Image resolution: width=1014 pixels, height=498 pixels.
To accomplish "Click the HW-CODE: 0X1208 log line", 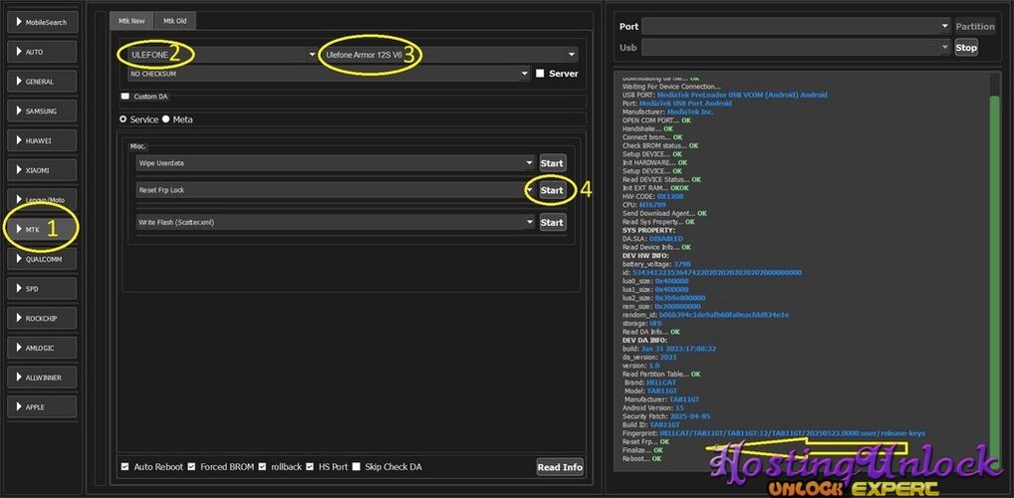I will pyautogui.click(x=652, y=196).
